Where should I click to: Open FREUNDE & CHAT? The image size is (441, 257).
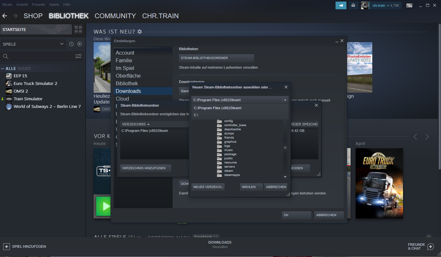click(421, 246)
